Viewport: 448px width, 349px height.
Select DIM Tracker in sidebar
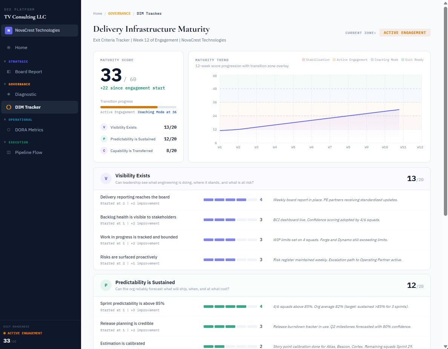click(40, 107)
